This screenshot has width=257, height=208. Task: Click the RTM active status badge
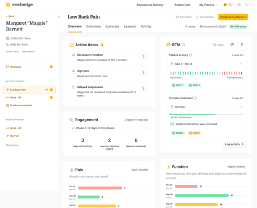click(238, 26)
